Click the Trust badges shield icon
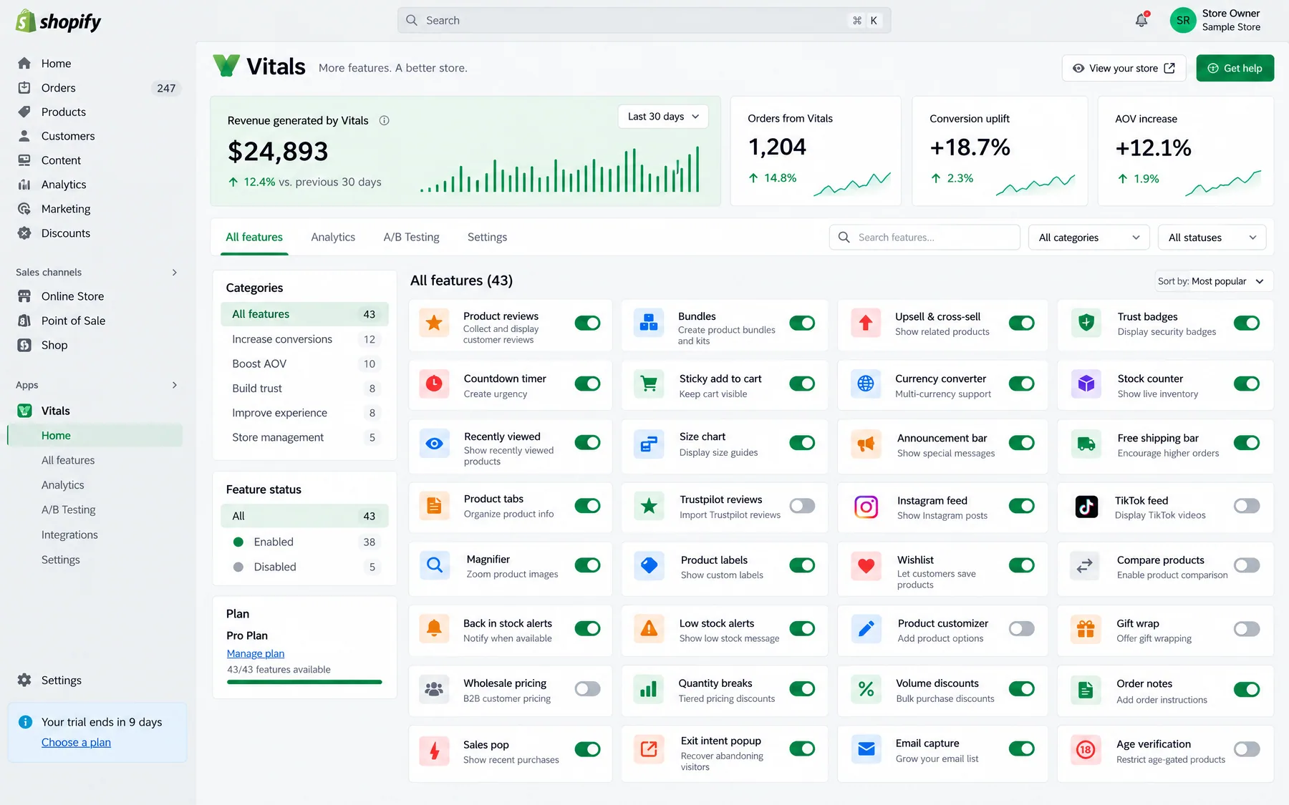The height and width of the screenshot is (805, 1289). pyautogui.click(x=1086, y=323)
